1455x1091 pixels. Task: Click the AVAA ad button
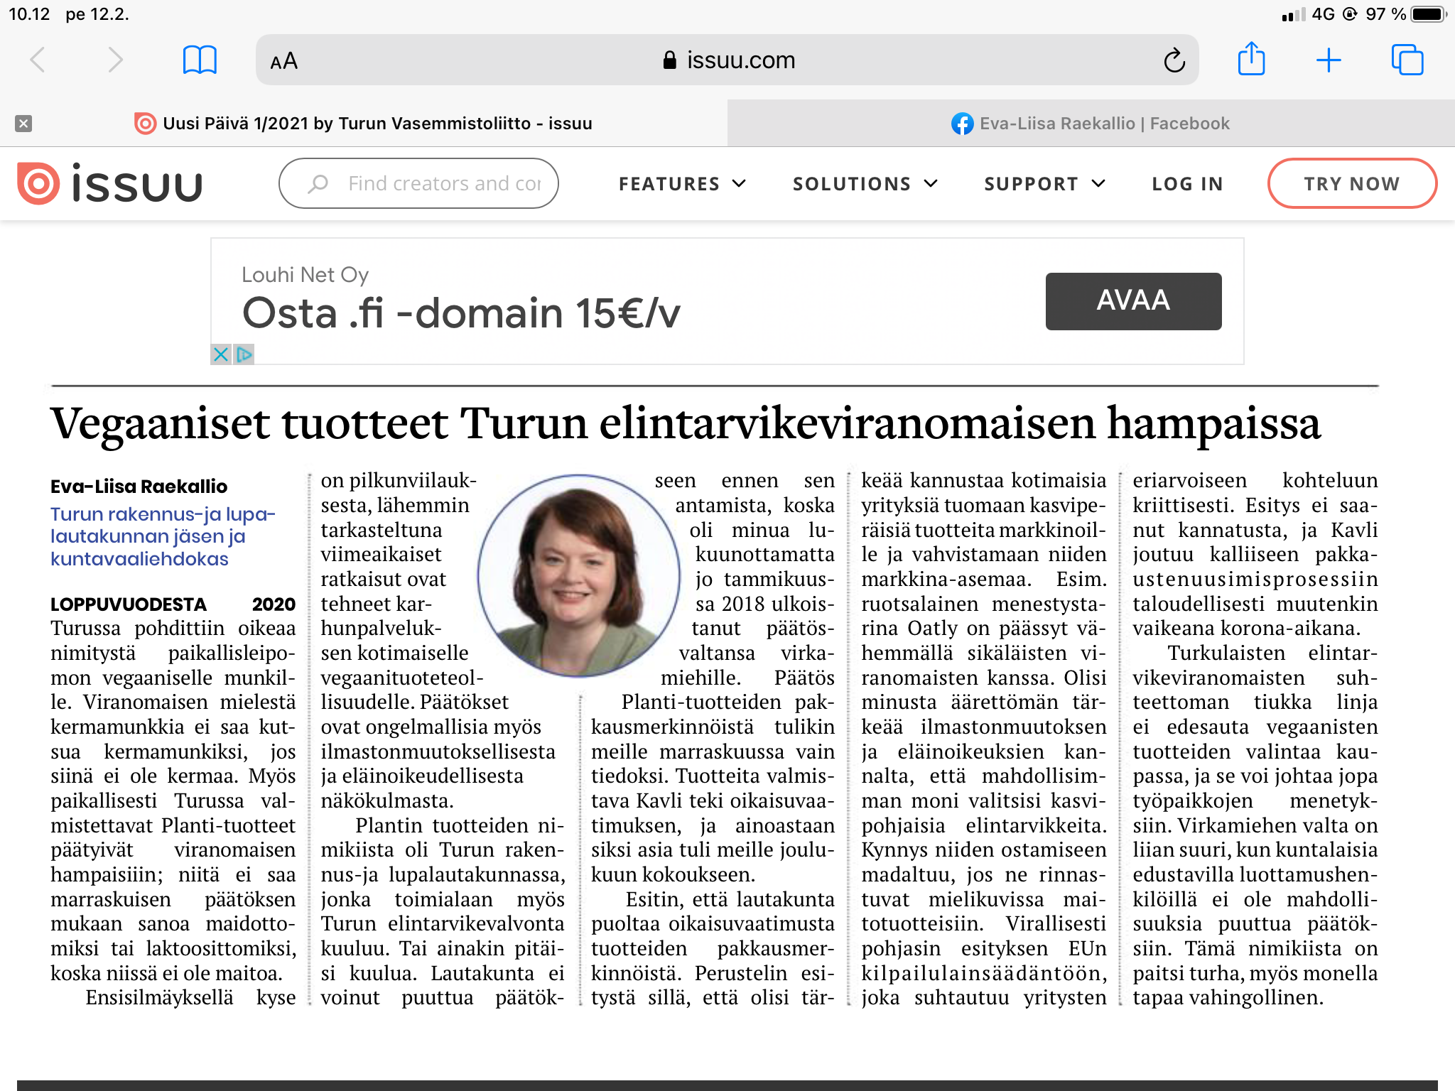click(1133, 301)
